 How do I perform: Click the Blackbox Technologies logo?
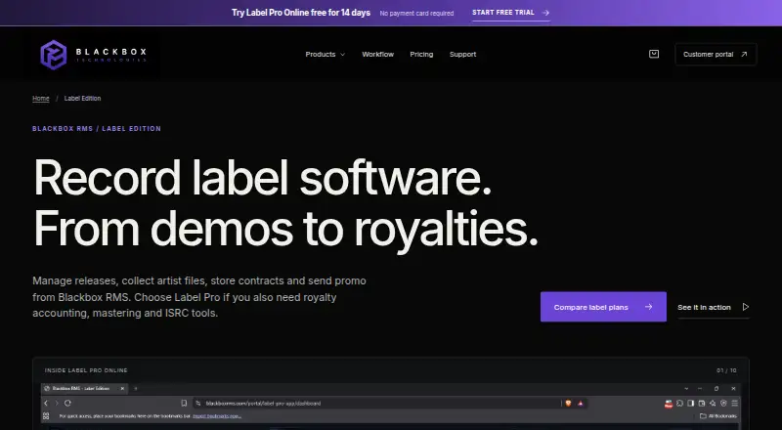point(93,55)
